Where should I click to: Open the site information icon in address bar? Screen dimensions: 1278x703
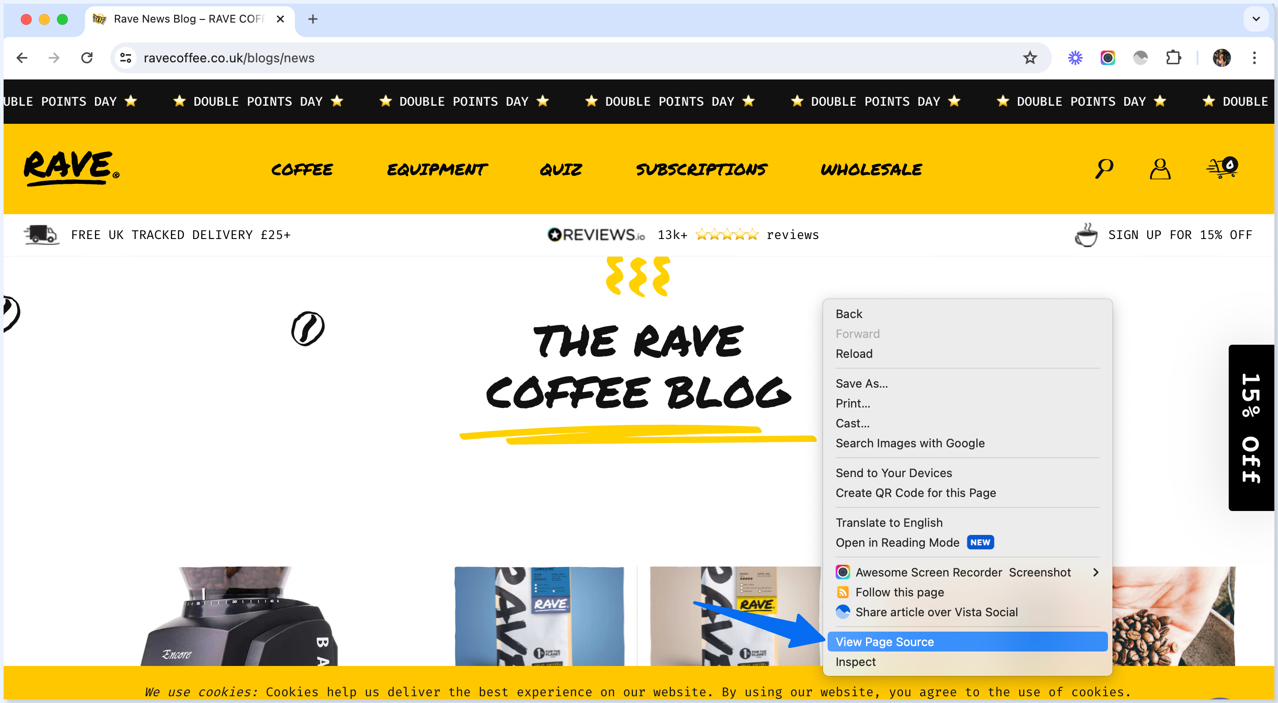tap(126, 58)
